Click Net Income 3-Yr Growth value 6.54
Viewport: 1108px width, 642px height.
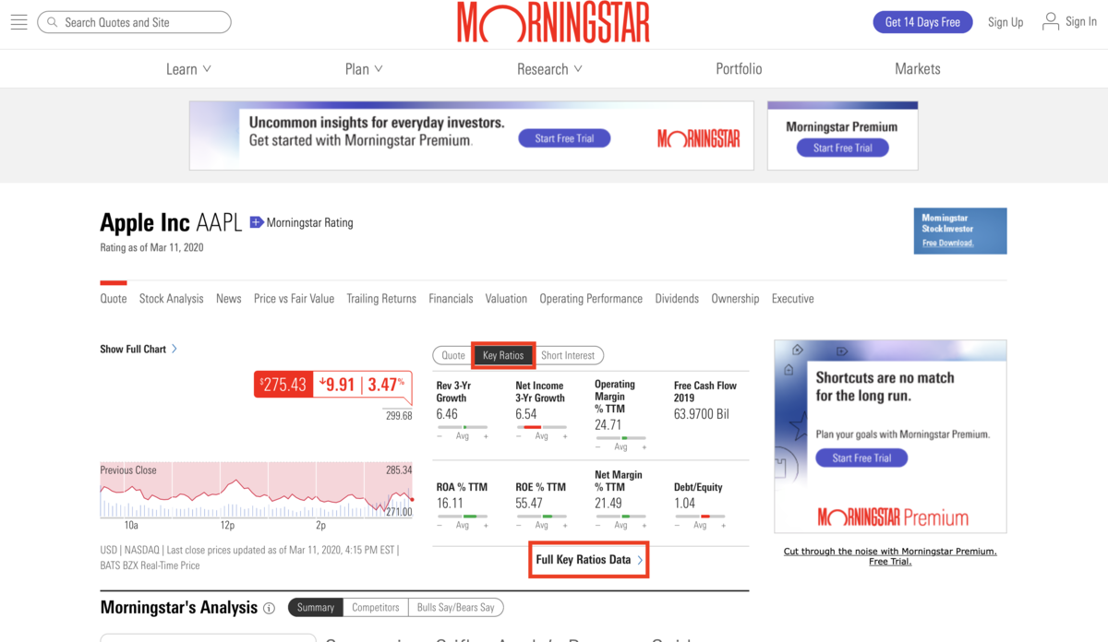pyautogui.click(x=526, y=414)
